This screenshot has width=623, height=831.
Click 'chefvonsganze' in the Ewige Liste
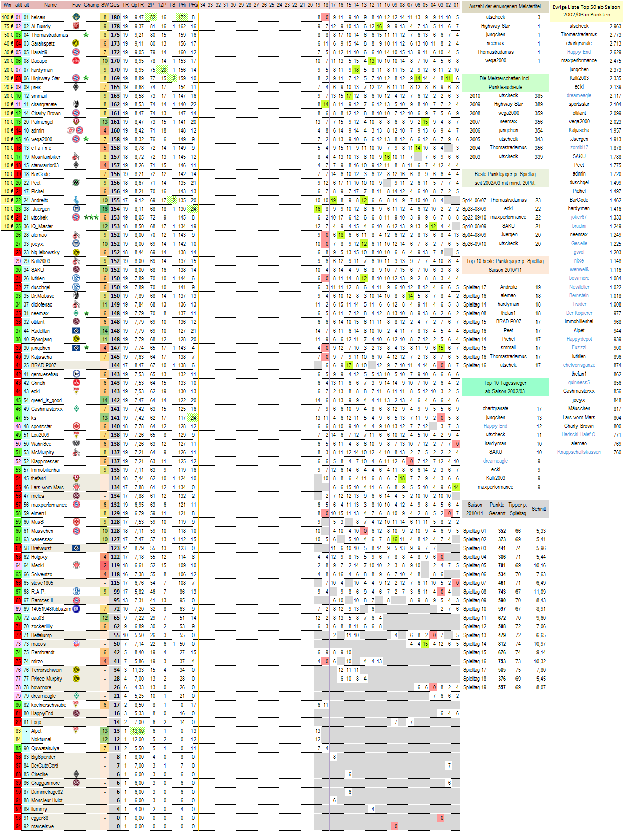pos(579,365)
